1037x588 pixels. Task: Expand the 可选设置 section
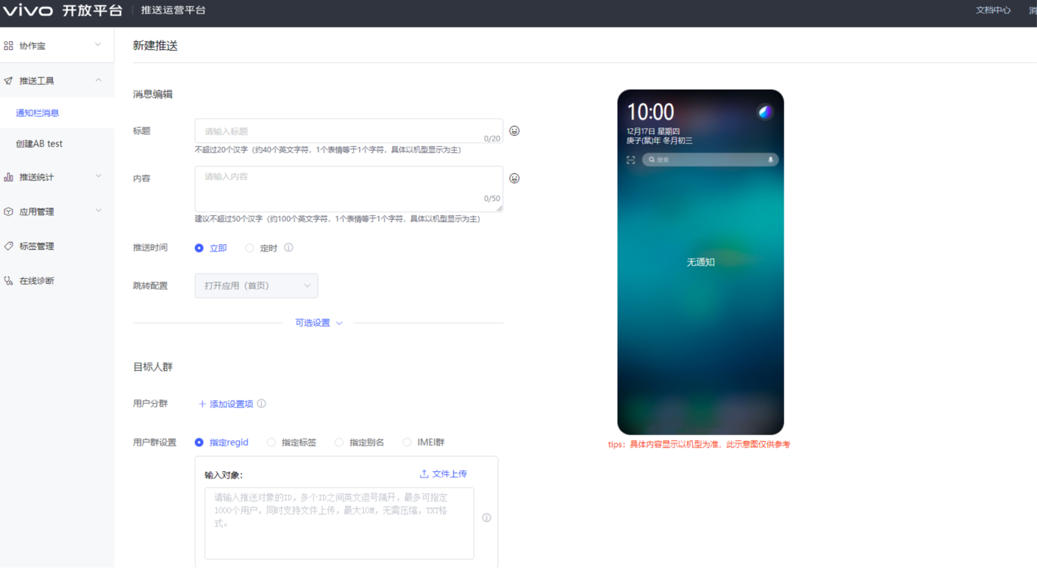(319, 323)
